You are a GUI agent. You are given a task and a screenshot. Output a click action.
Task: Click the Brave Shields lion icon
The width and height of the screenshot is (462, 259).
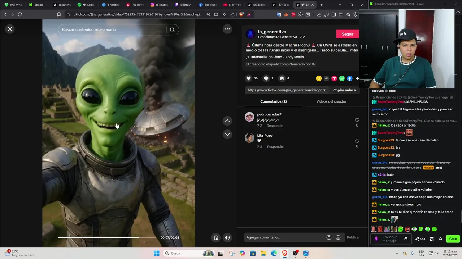241,14
